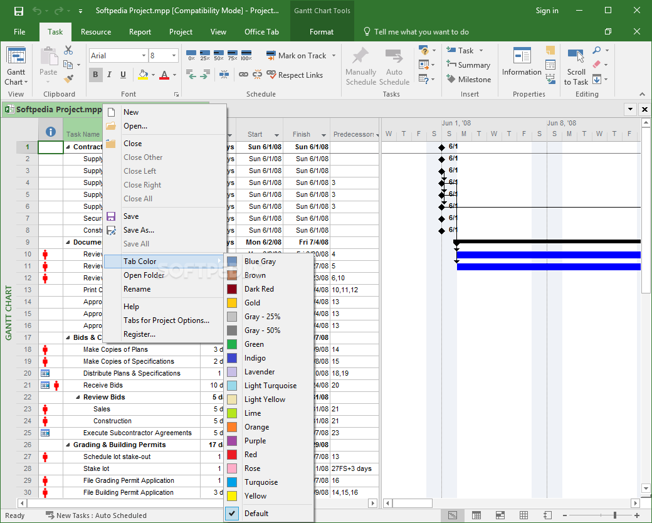Screen dimensions: 652x523
Task: Open the Mark on Track dropdown arrow
Action: pos(334,55)
